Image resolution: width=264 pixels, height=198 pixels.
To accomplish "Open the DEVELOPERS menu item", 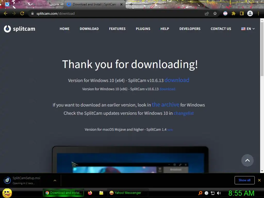I will (x=190, y=29).
